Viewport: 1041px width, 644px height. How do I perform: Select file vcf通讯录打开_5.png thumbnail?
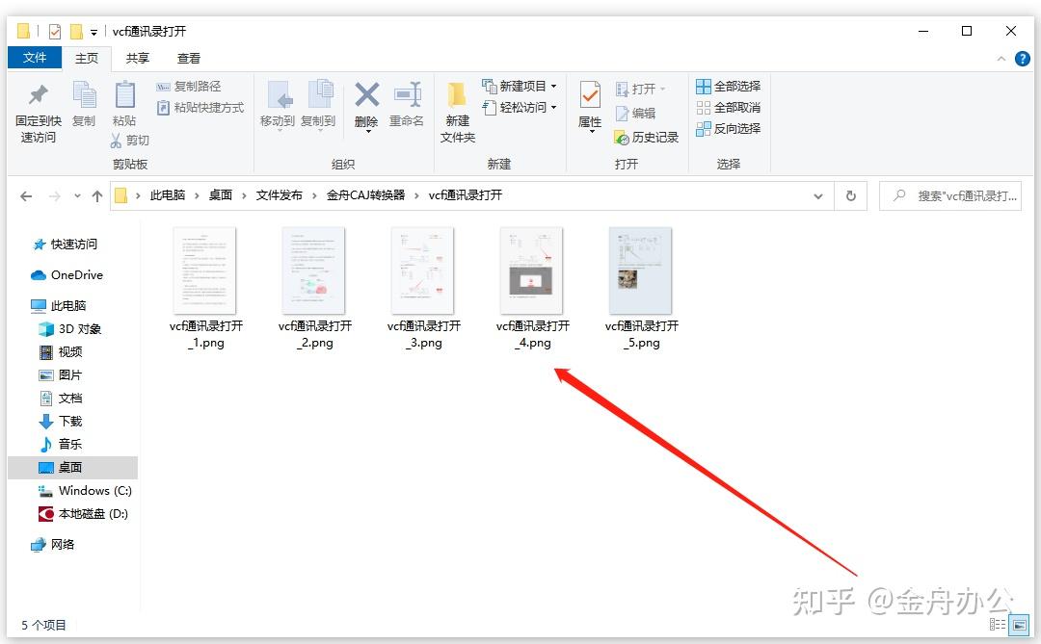(x=641, y=270)
